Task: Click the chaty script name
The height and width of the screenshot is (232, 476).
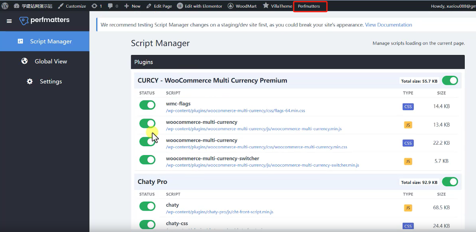Action: coord(172,205)
